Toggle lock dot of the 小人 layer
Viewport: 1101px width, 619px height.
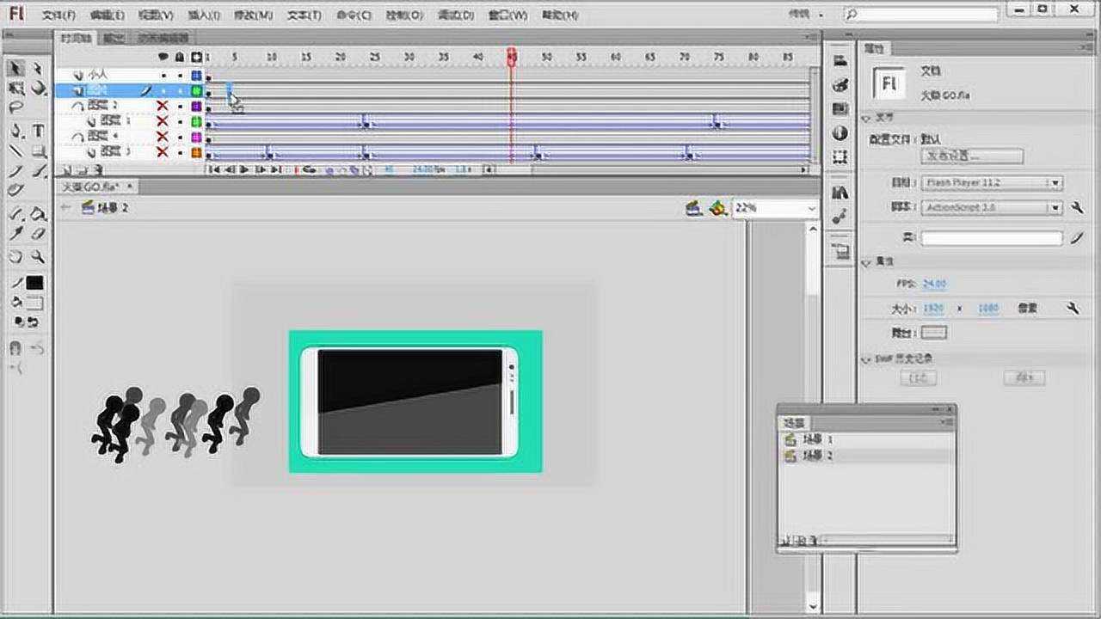point(180,75)
